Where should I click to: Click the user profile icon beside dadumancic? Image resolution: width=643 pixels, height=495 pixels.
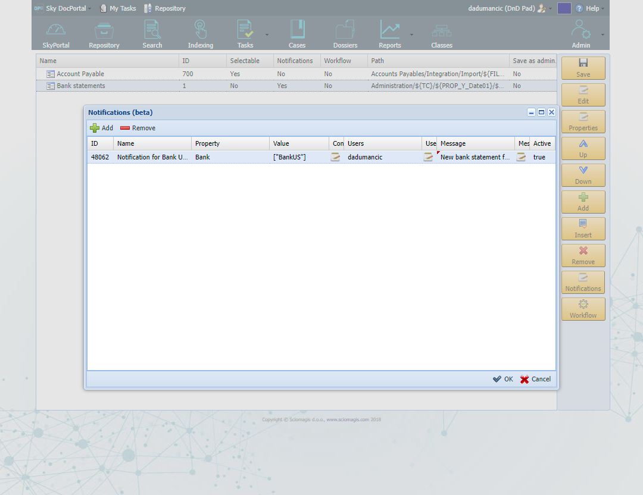point(542,8)
